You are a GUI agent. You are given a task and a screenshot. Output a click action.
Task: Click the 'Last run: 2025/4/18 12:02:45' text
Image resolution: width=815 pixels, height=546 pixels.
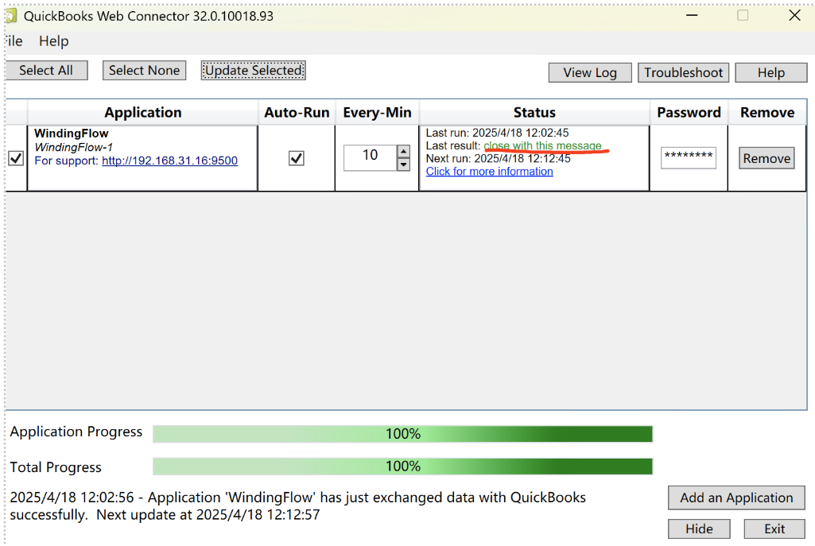[498, 133]
